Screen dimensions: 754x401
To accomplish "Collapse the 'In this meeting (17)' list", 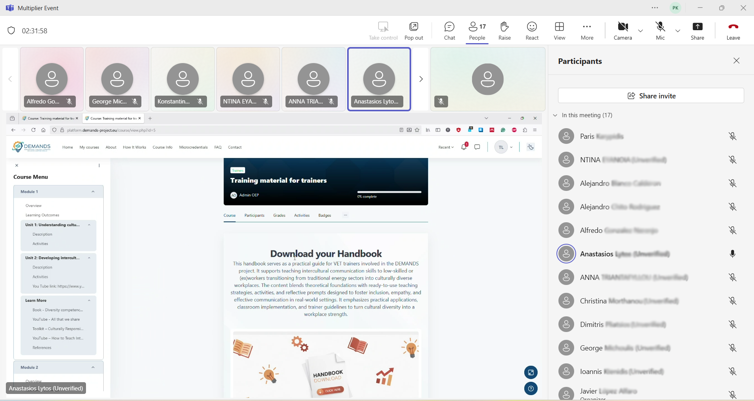I will pyautogui.click(x=555, y=116).
